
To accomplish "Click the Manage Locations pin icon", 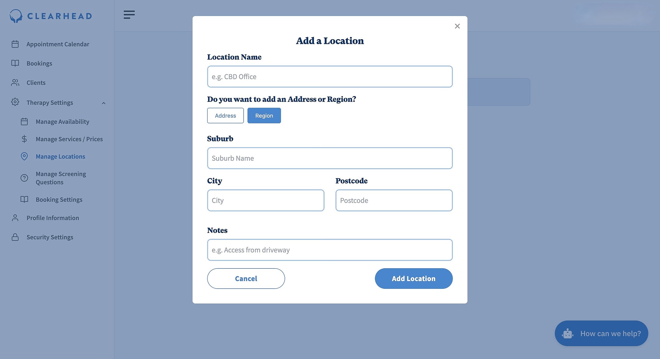I will coord(24,156).
